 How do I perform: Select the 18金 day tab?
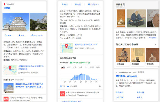click(x=81, y=67)
